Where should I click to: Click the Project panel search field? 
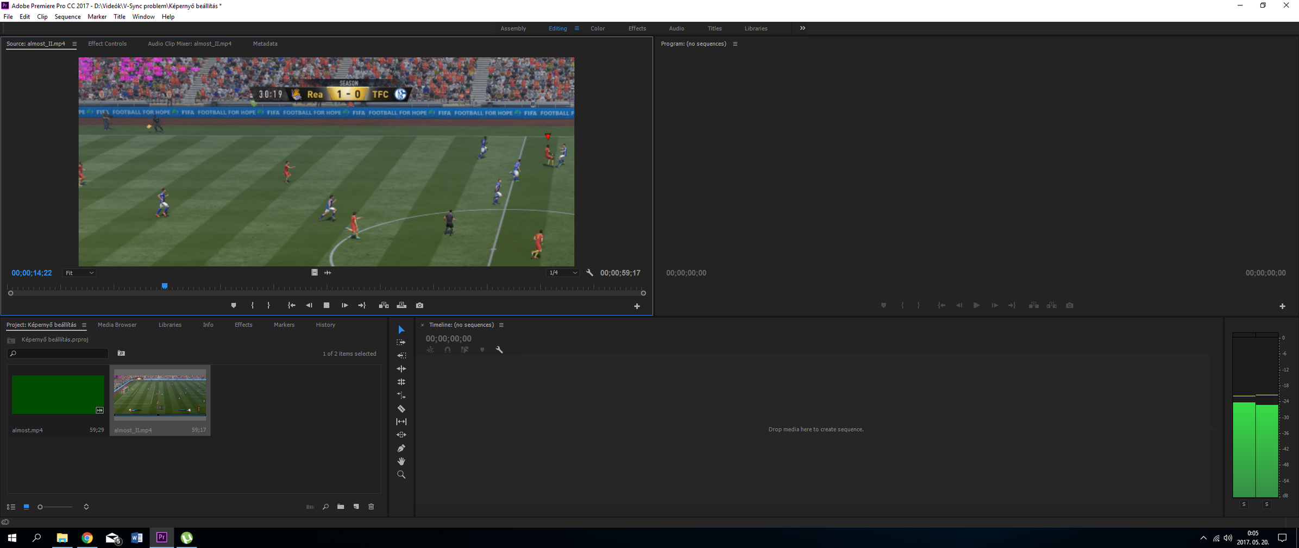(x=58, y=354)
